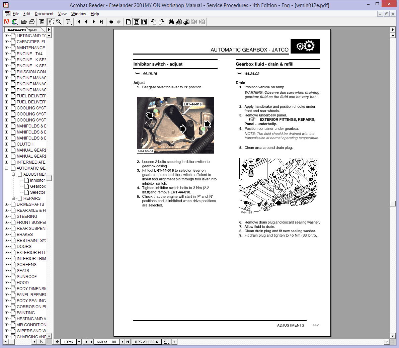Screen dimensions: 399x348
Task: Select the Hand tool
Action: click(x=51, y=22)
